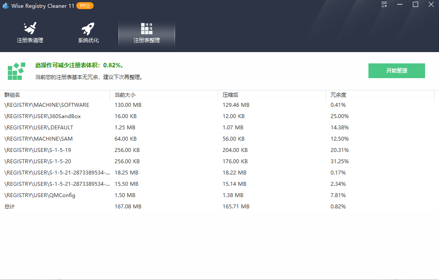Click the \REGISTRY\USER\QMConfig row
The height and width of the screenshot is (280, 439).
[39, 195]
